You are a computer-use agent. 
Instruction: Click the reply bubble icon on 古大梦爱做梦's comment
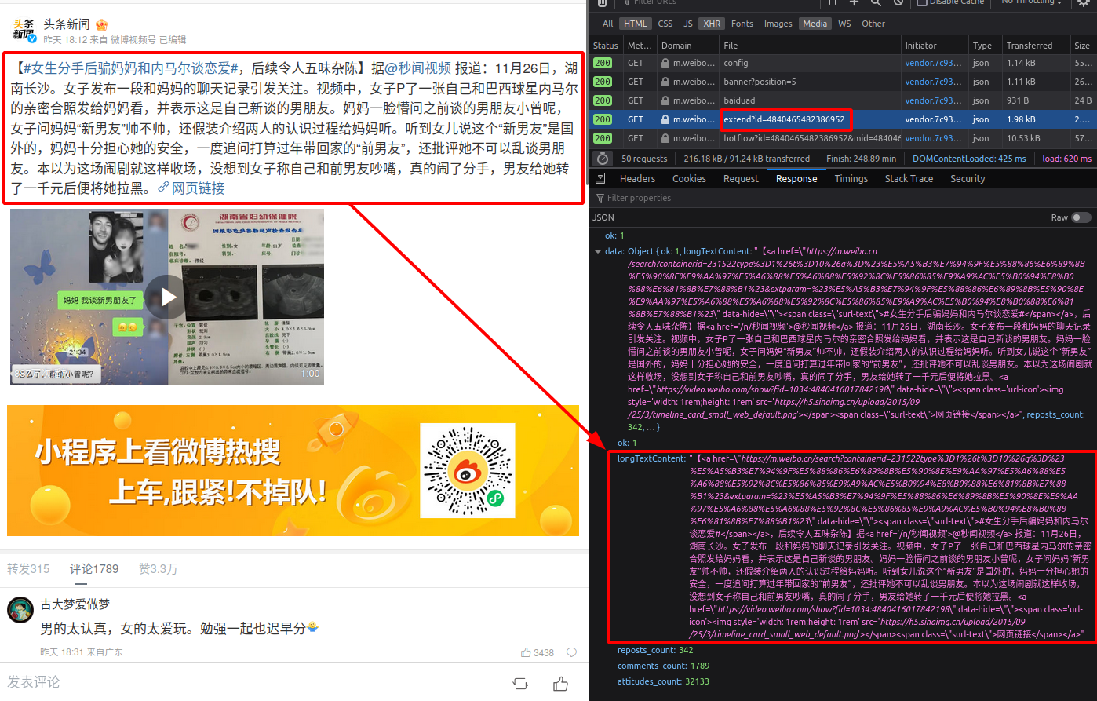pos(571,652)
